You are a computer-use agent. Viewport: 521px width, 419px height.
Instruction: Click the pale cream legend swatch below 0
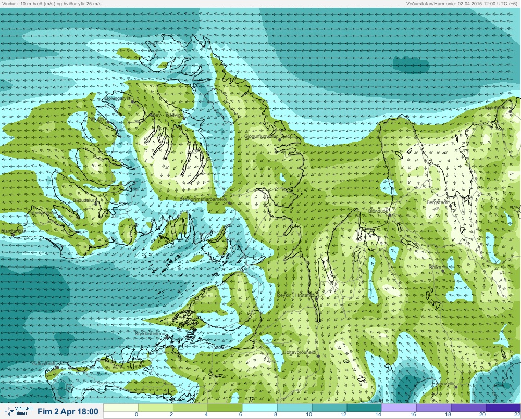[121, 408]
